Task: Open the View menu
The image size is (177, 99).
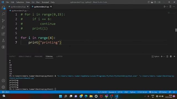Action: tap(28, 2)
